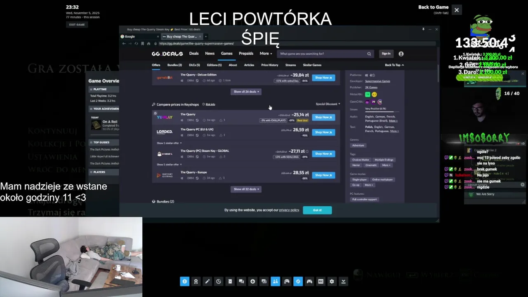Click the search magnifier icon on GG.deals

click(369, 54)
